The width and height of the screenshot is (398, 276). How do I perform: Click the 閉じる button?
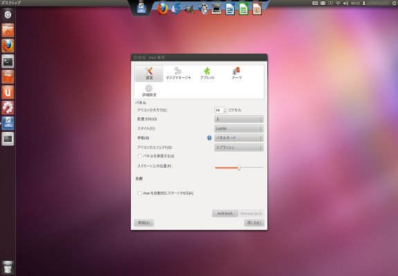tap(254, 223)
